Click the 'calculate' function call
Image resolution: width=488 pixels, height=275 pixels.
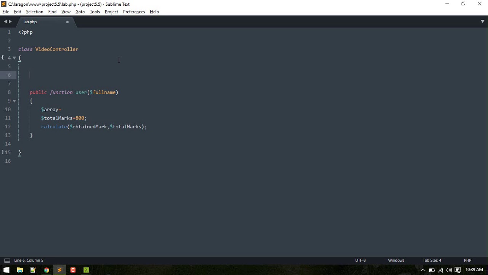(54, 127)
